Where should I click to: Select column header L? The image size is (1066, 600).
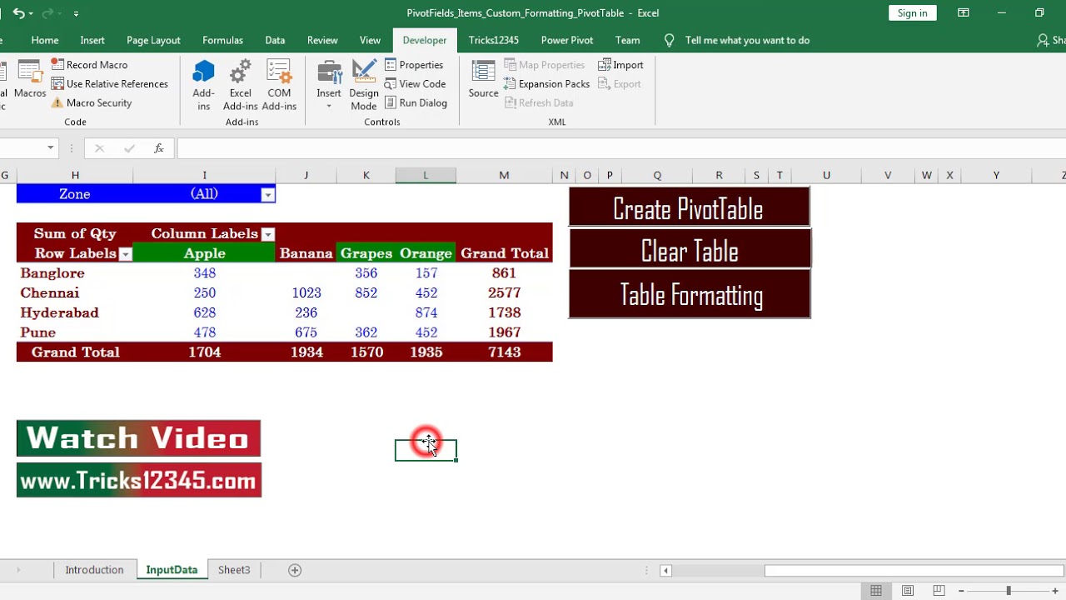(426, 175)
